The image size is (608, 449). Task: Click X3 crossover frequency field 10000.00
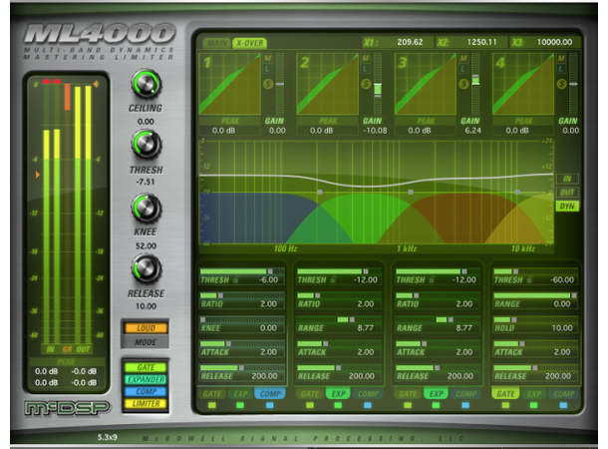(554, 42)
